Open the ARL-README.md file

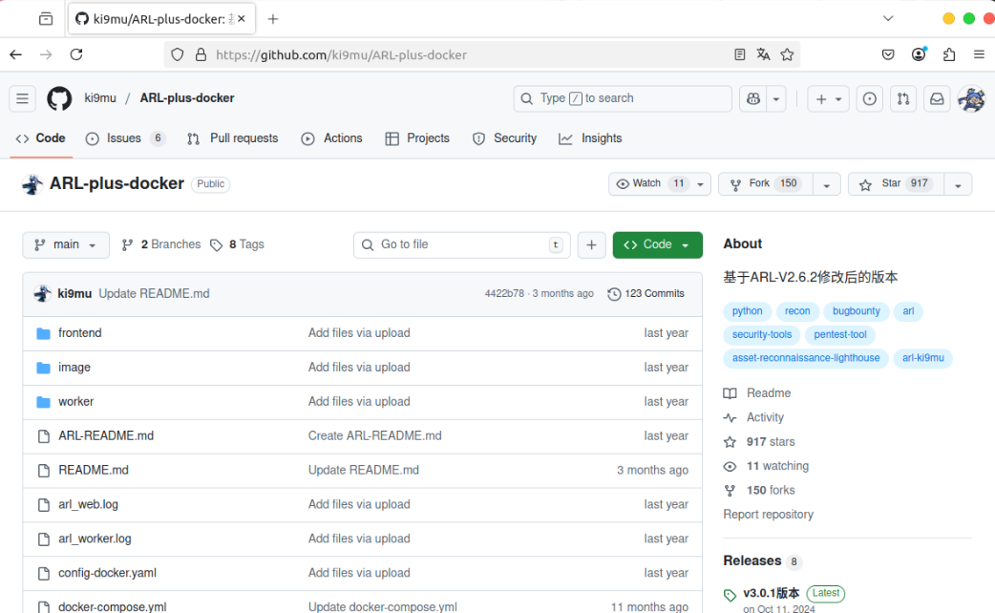(x=106, y=436)
